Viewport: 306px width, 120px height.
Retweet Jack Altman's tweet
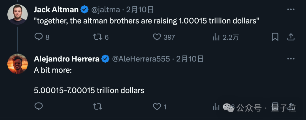[98, 37]
